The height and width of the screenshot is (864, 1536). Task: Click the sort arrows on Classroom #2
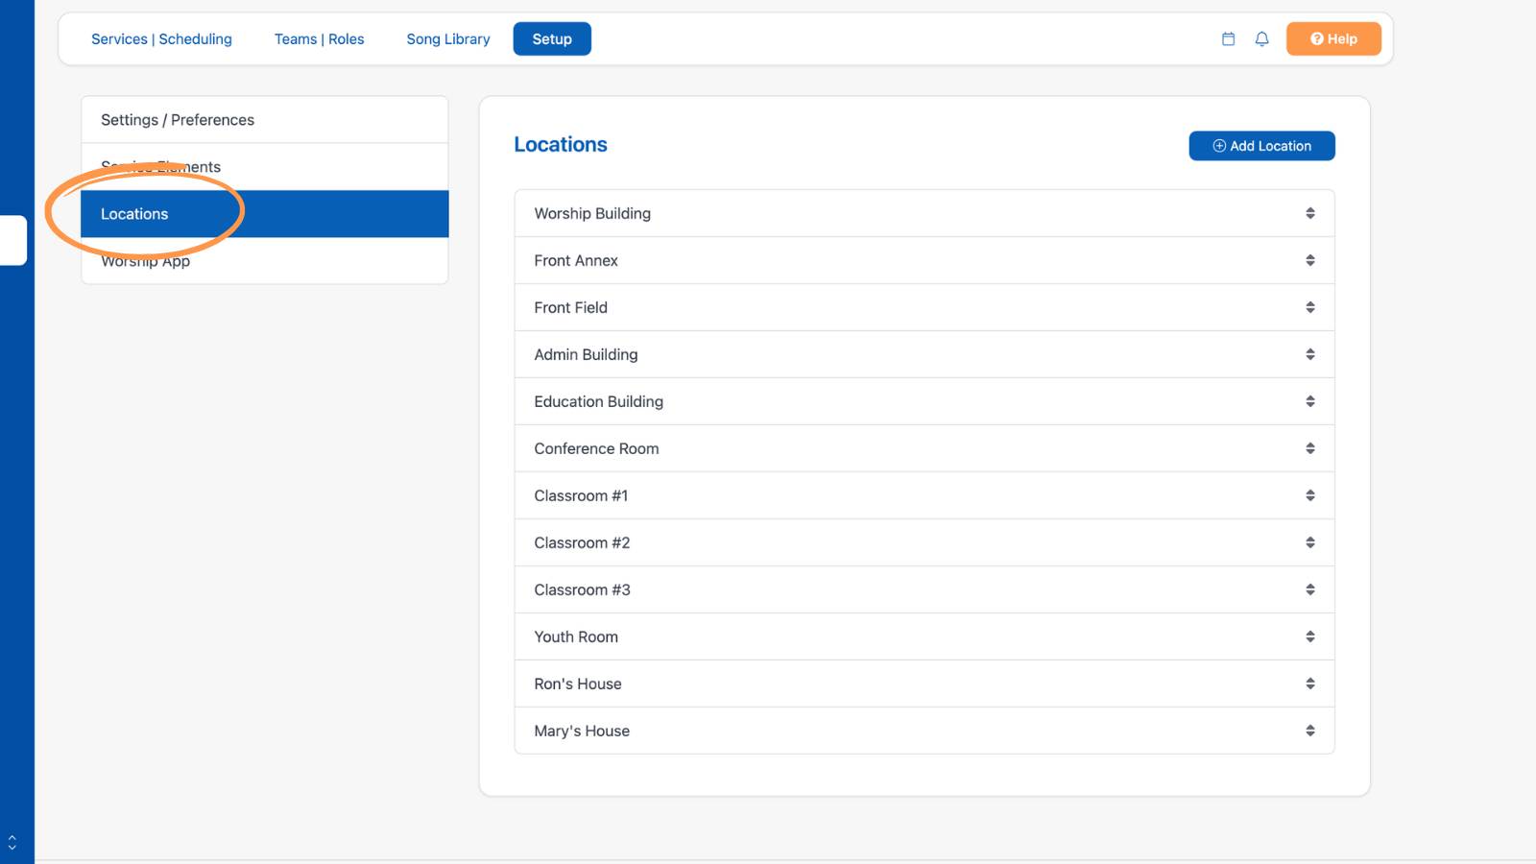pos(1309,542)
